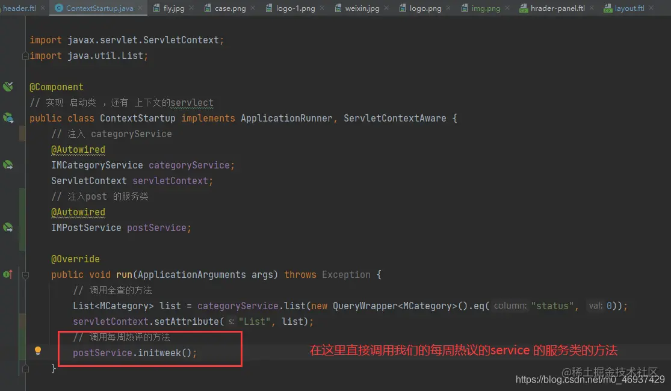This screenshot has height=391, width=671.
Task: Click the "List" string literal in setAttribute
Action: click(254, 321)
